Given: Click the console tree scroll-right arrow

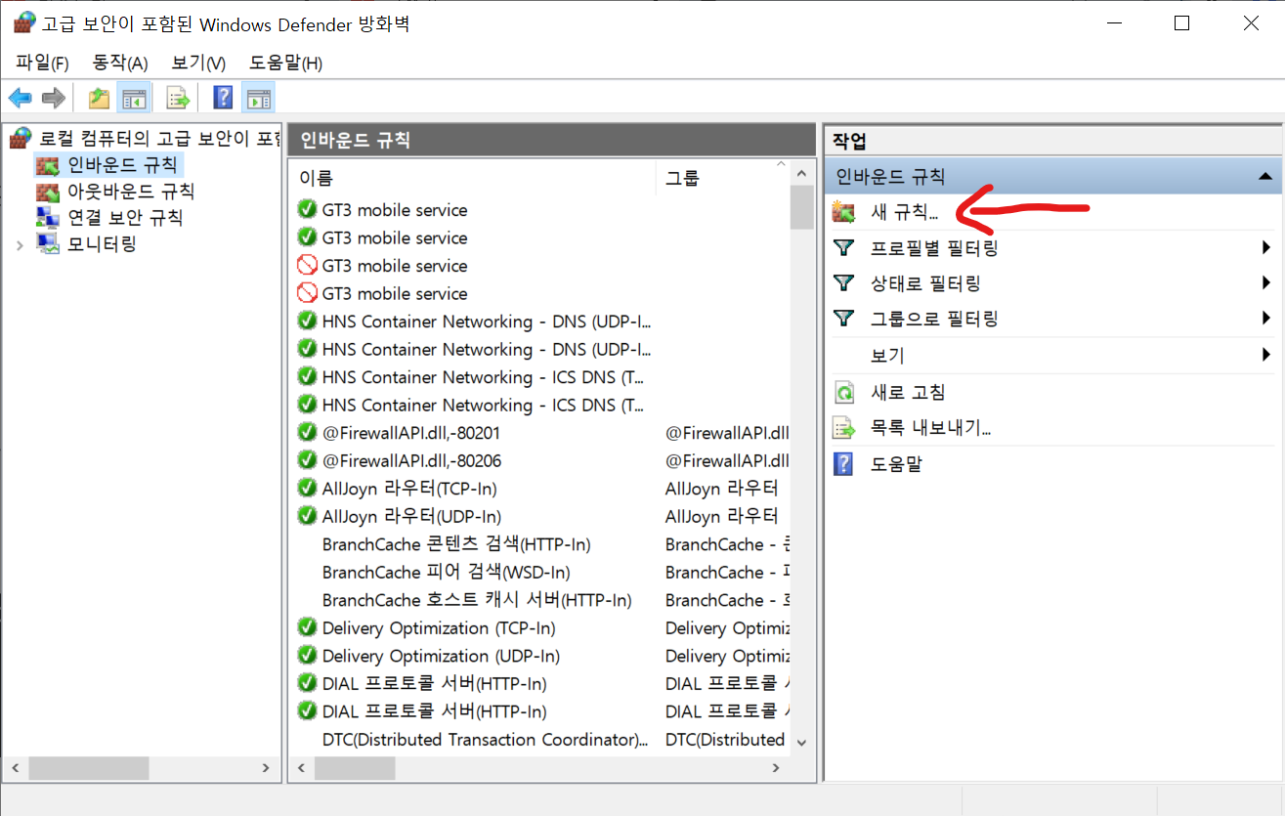Looking at the screenshot, I should pos(265,768).
